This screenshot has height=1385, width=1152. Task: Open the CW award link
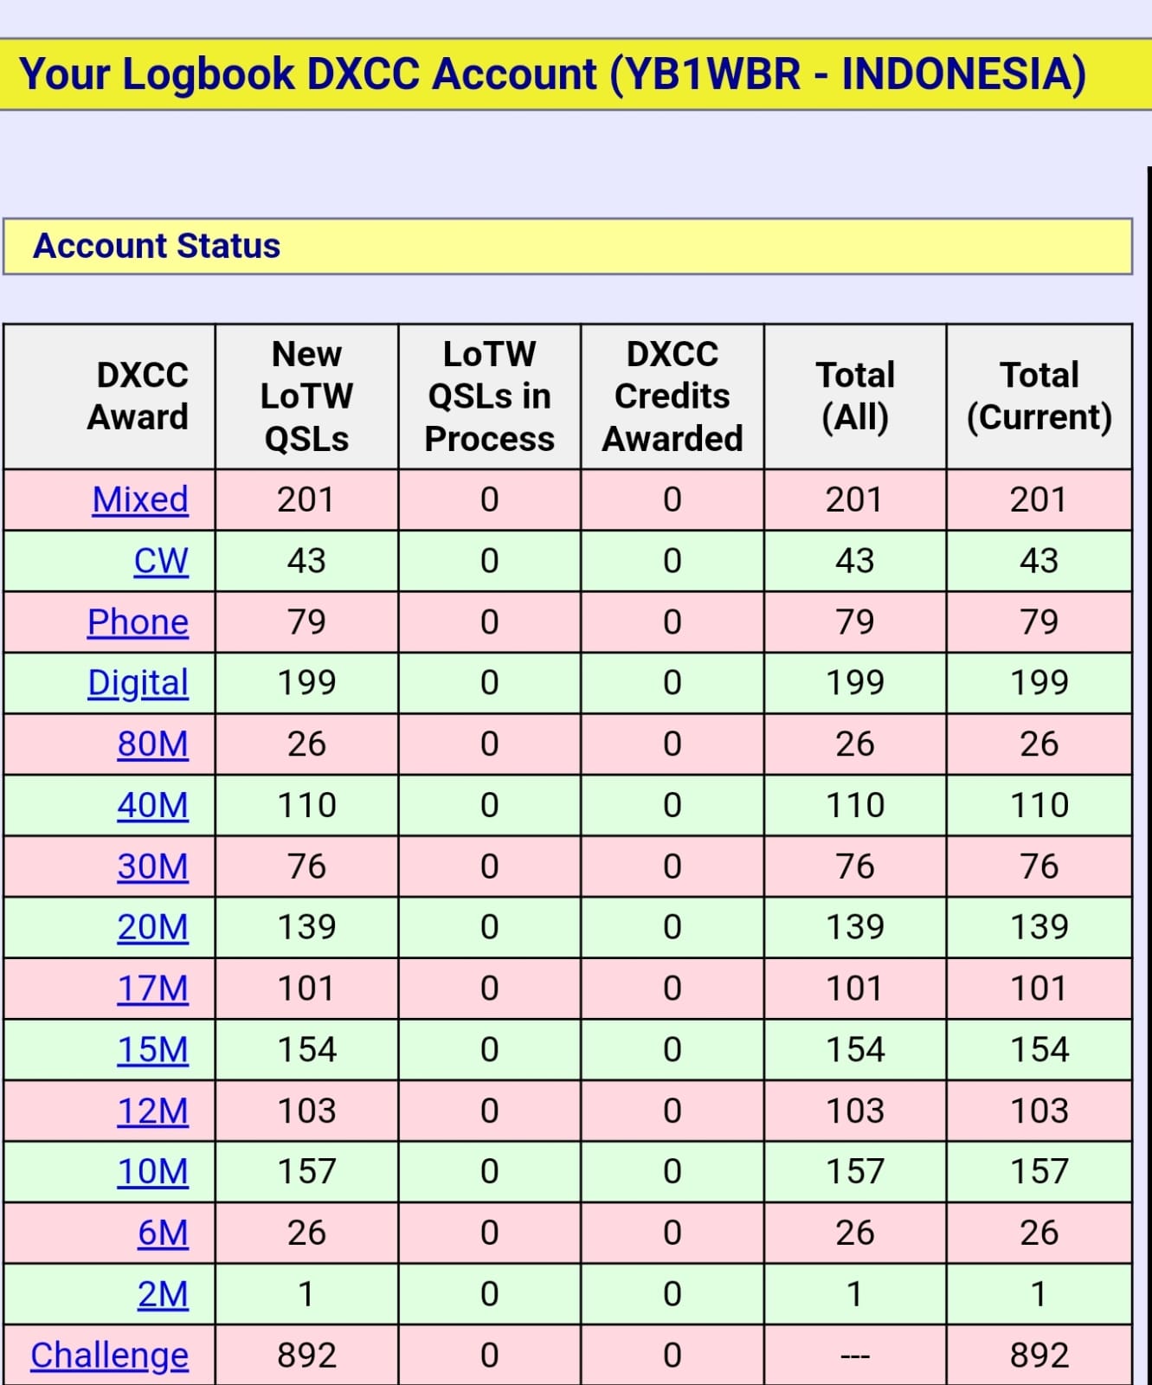161,561
